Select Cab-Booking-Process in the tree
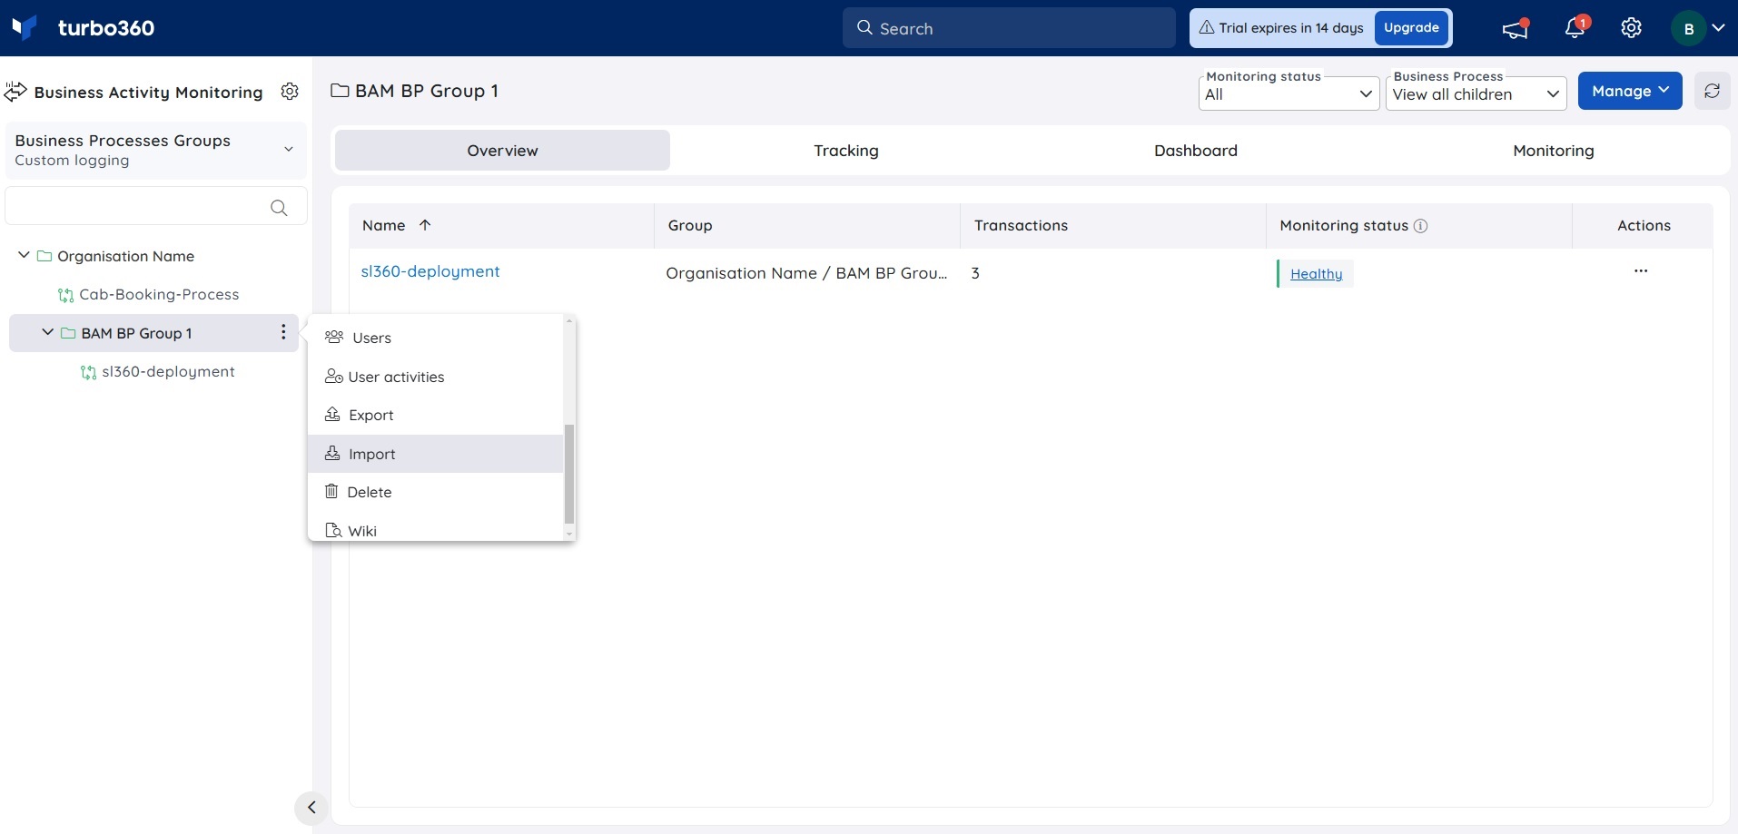The height and width of the screenshot is (834, 1738). [159, 295]
